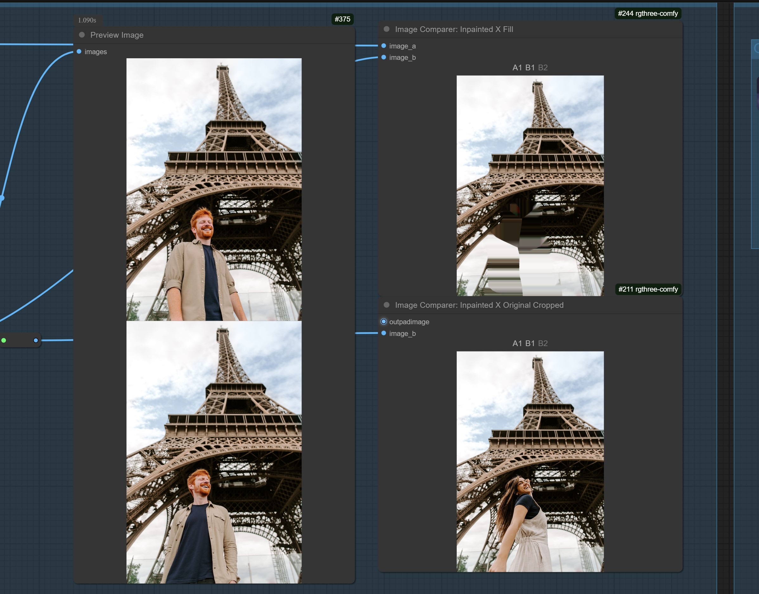This screenshot has width=759, height=594.
Task: Select A1 in the Inpainted X Original Cropped comparer
Action: (x=517, y=343)
